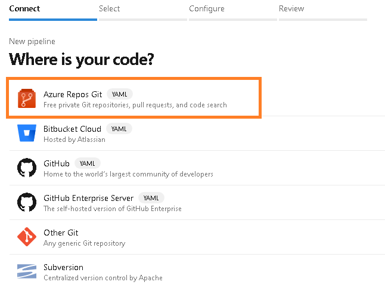This screenshot has width=385, height=288.
Task: Click the YAML badge next to Bitbucket Cloud
Action: 119,129
